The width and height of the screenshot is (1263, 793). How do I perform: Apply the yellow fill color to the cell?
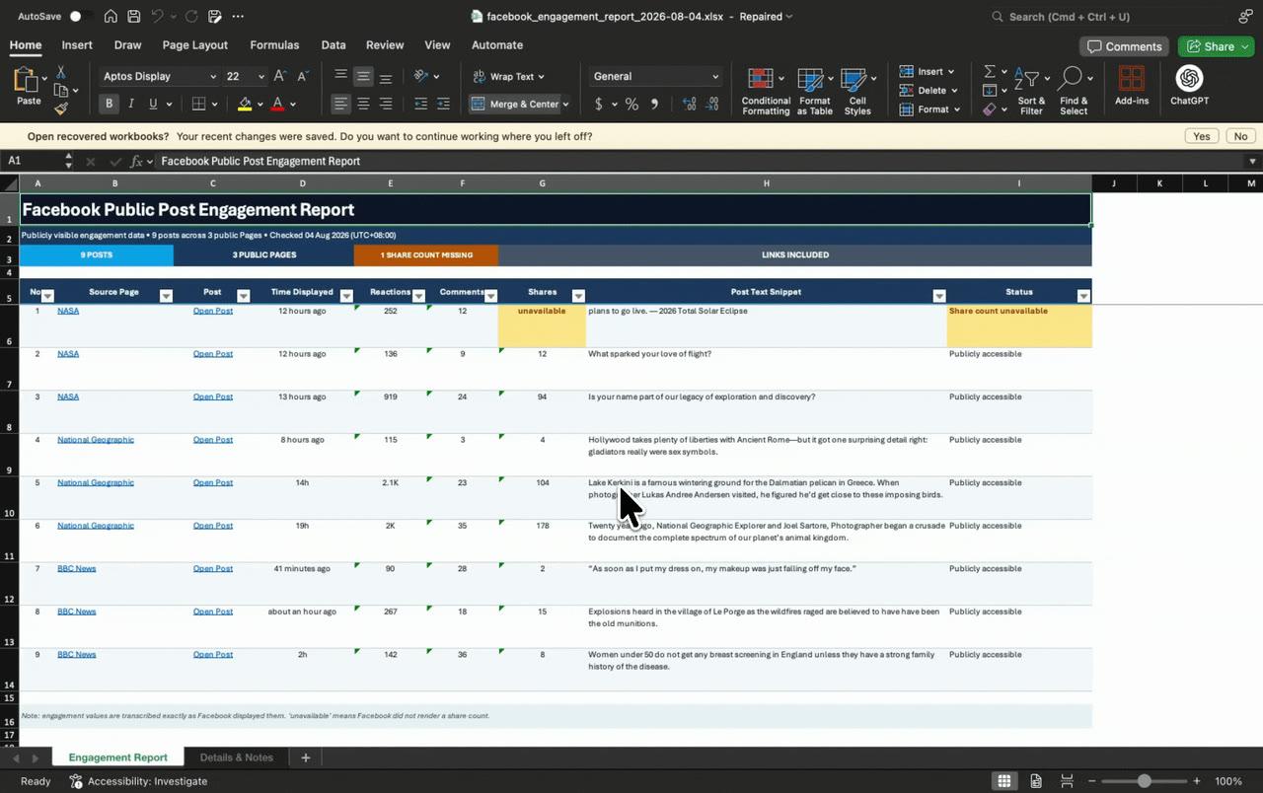pyautogui.click(x=246, y=104)
